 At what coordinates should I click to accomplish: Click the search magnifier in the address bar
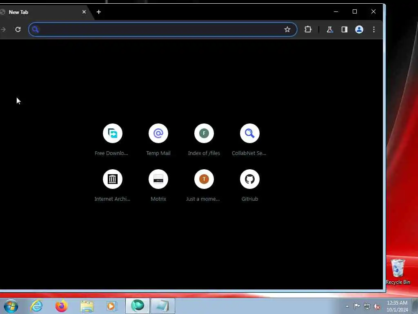(36, 29)
